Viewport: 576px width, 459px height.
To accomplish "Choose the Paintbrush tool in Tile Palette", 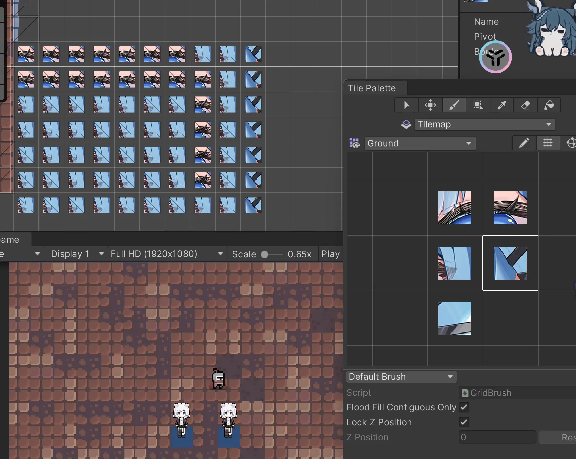I will (454, 105).
